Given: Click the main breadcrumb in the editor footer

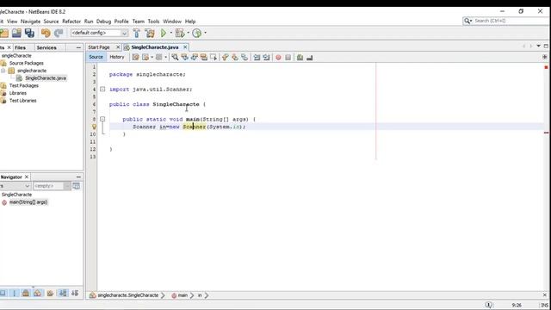Looking at the screenshot, I should pyautogui.click(x=183, y=295).
